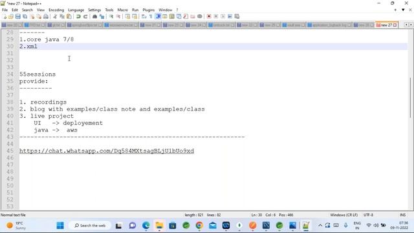Click UTF-8 encoding in status bar
This screenshot has width=414, height=233.
(368, 215)
